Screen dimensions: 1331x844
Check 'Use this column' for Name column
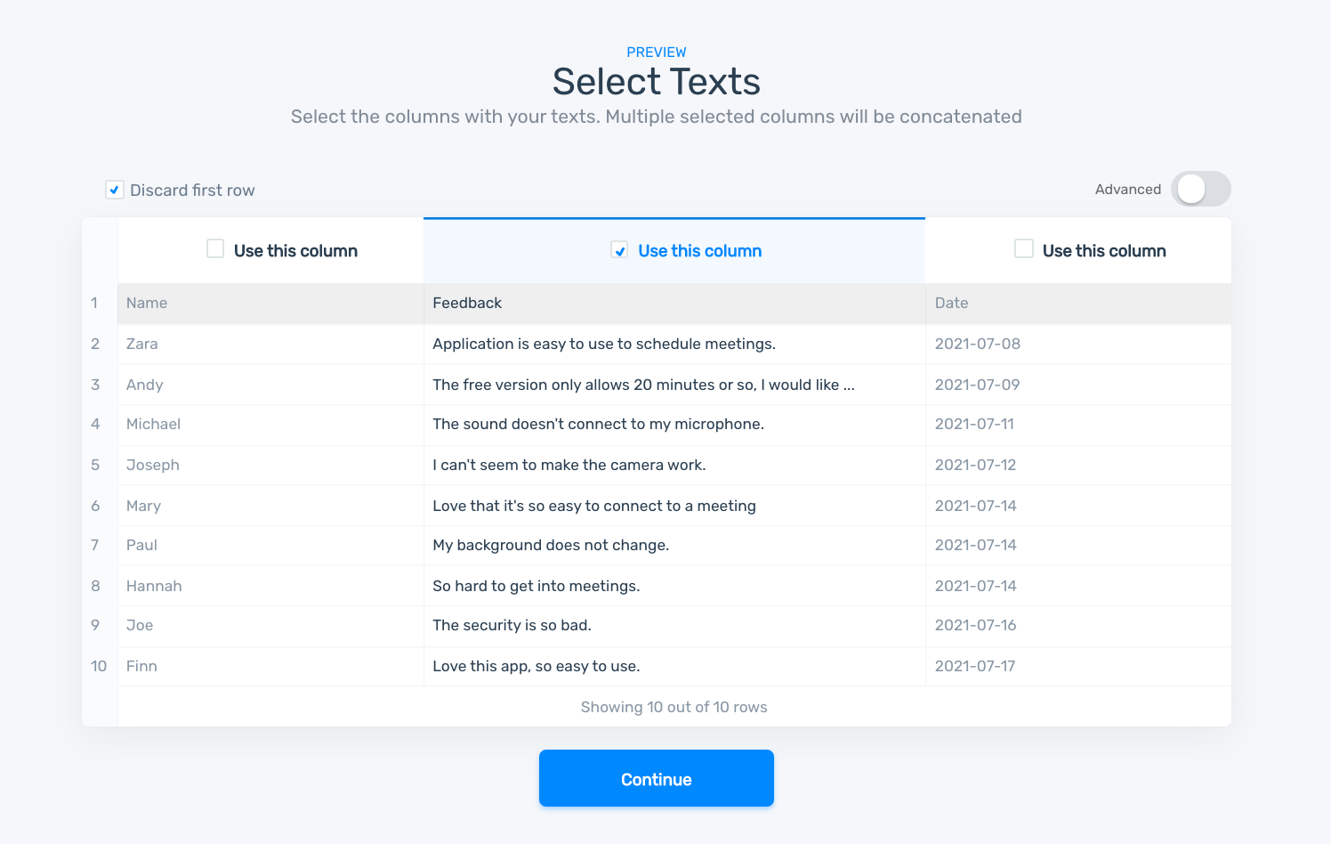pyautogui.click(x=215, y=249)
